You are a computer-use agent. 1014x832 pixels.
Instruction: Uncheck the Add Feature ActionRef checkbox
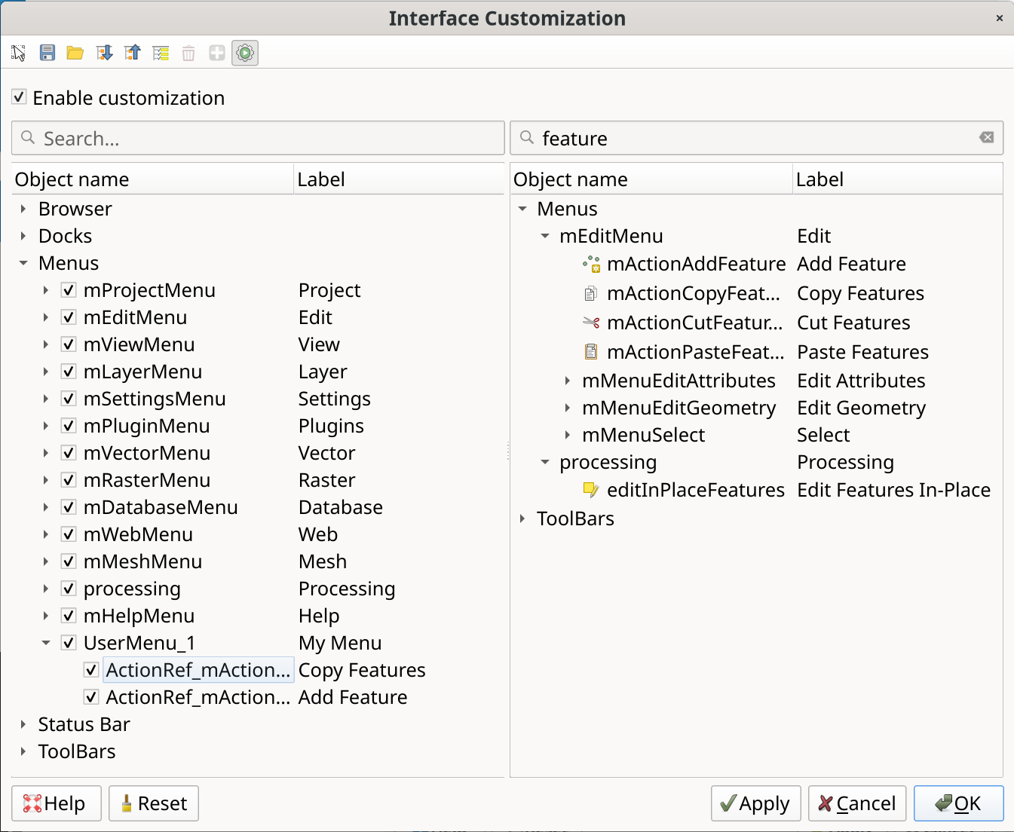pos(91,697)
